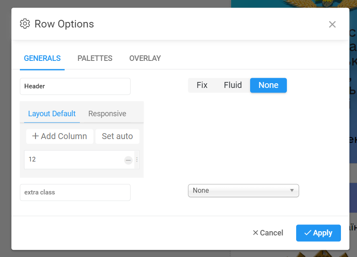Go to the OVERLAY tab
The image size is (357, 257).
pyautogui.click(x=145, y=58)
